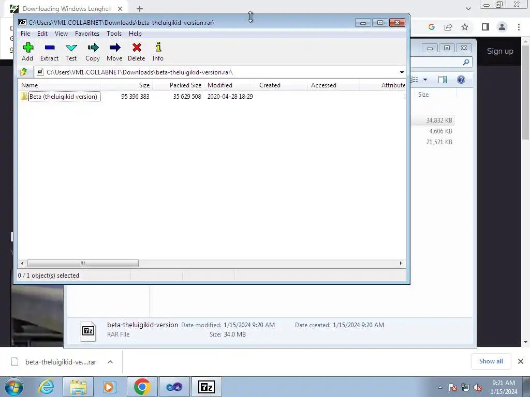Viewport: 530px width, 397px height.
Task: Go up one folder level in 7-Zip
Action: (24, 72)
